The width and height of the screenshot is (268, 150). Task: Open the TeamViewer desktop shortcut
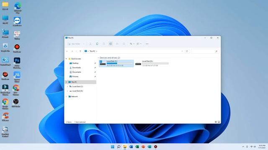click(17, 22)
